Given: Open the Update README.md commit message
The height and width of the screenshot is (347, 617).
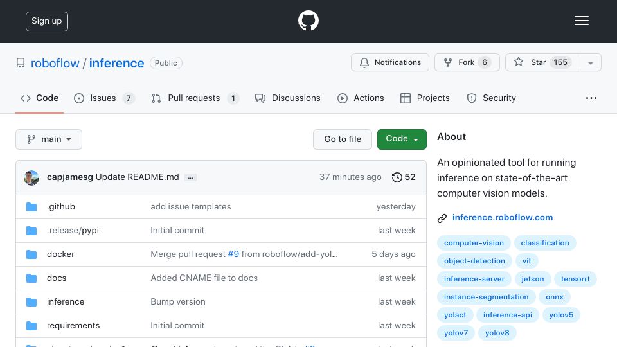Looking at the screenshot, I should click(x=138, y=177).
